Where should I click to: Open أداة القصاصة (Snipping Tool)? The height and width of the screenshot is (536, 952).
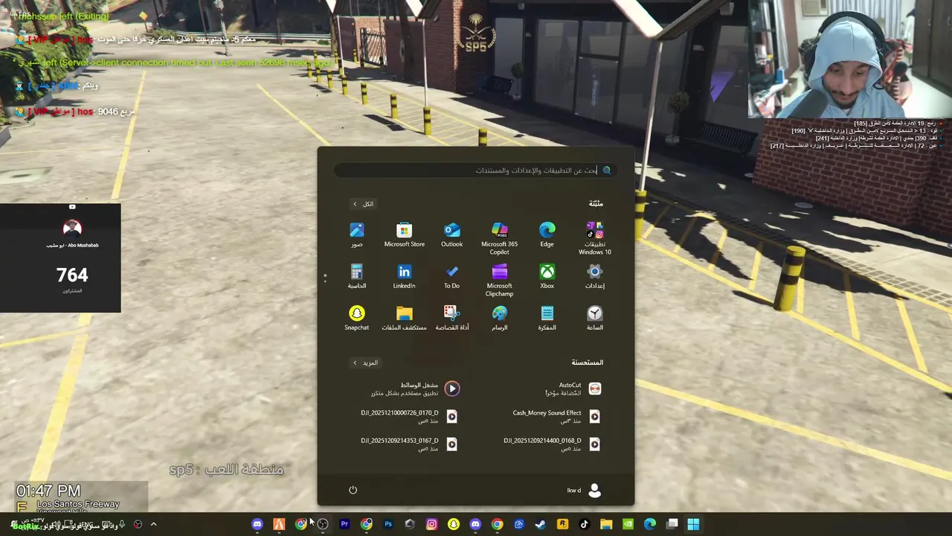coord(452,318)
